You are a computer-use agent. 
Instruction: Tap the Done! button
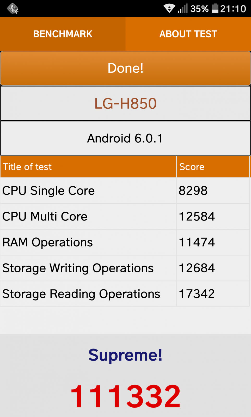(x=125, y=68)
